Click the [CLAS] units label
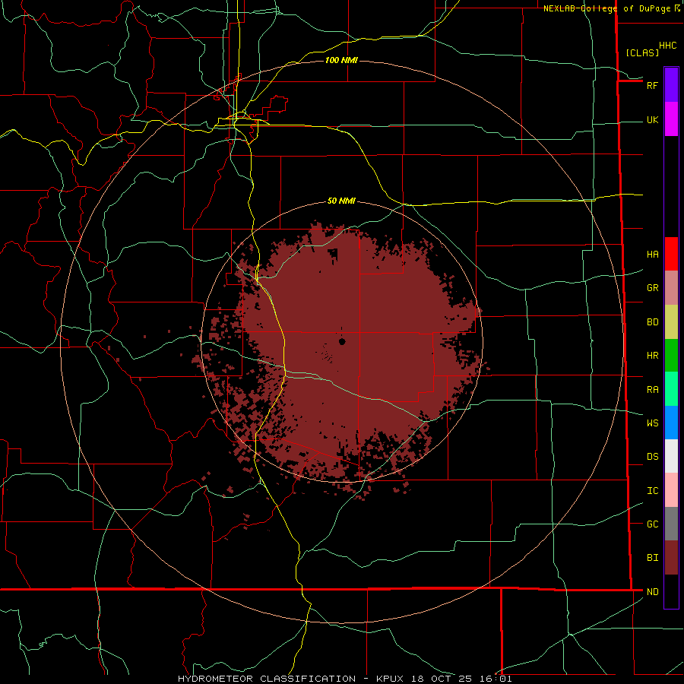The width and height of the screenshot is (684, 684). point(642,52)
